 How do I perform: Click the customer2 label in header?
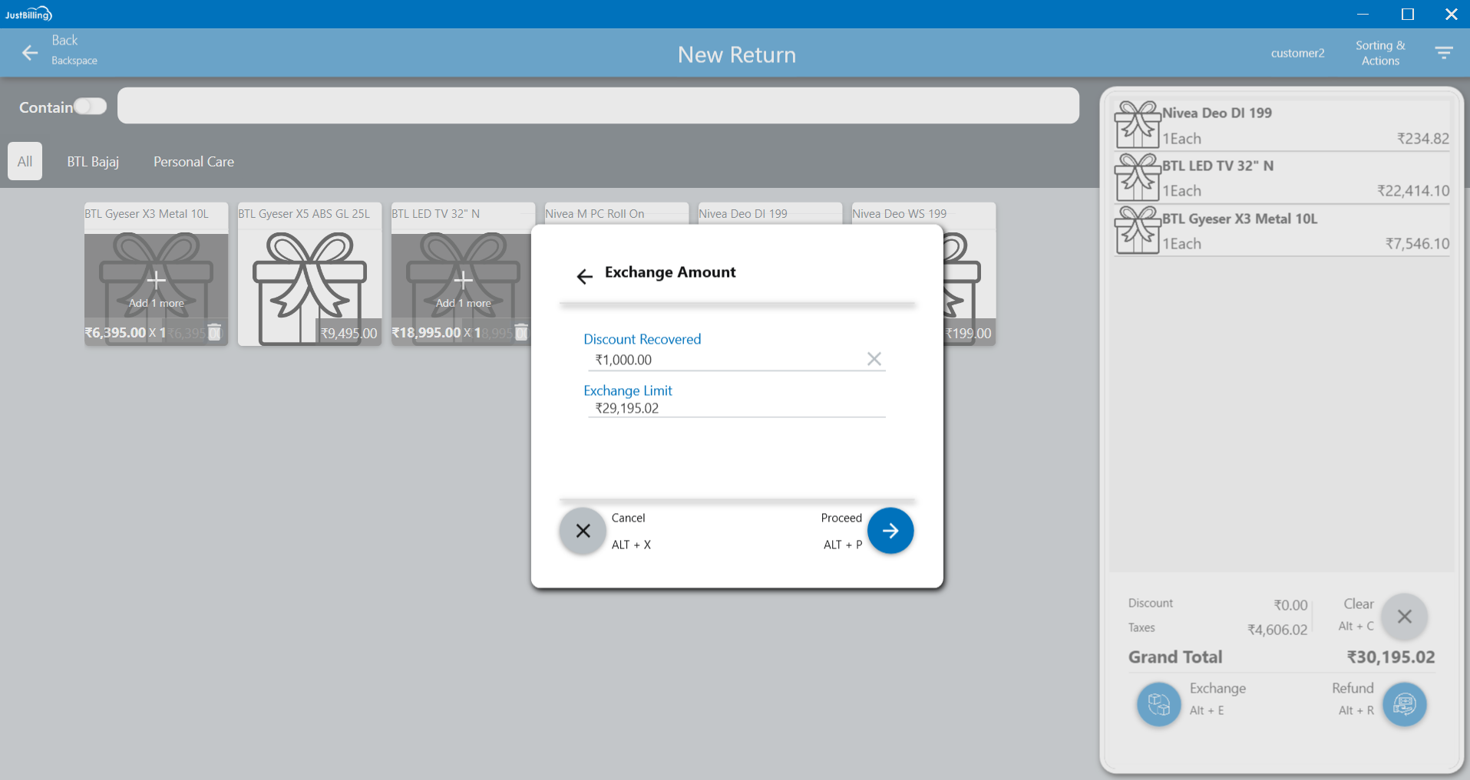tap(1297, 53)
